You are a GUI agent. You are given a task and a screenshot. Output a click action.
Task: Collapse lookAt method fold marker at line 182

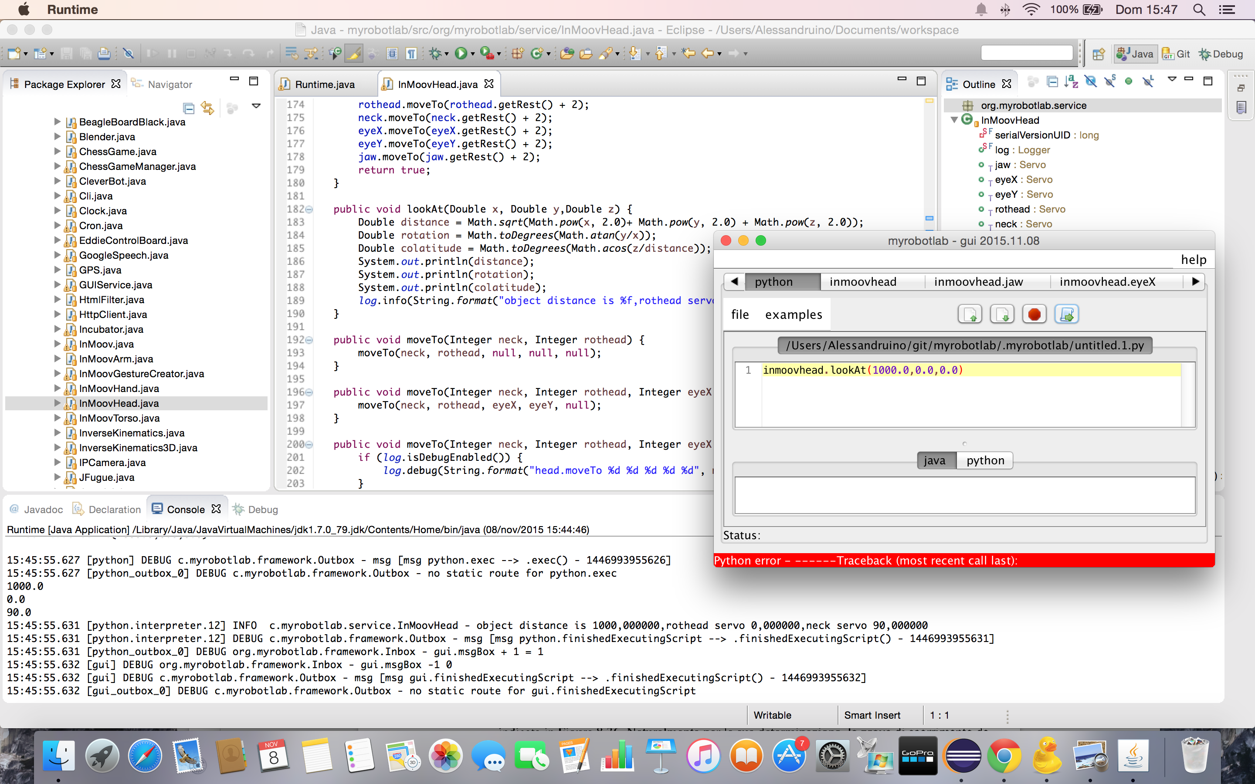click(309, 210)
